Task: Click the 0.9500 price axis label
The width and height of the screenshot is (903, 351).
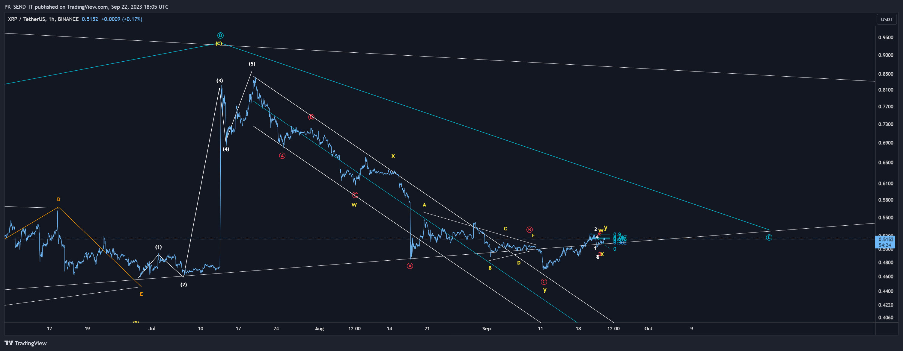Action: coord(886,37)
